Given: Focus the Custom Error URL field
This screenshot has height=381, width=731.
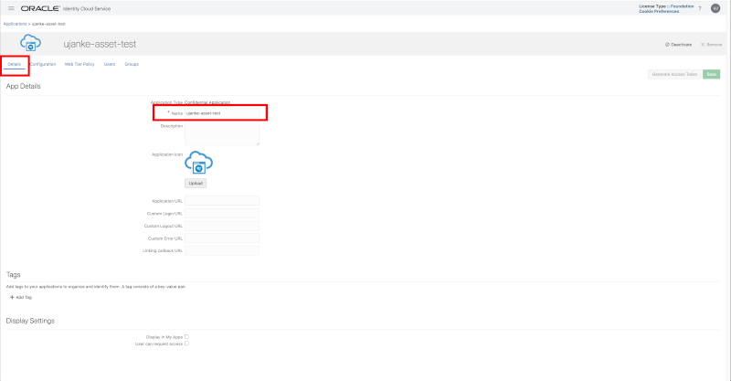Looking at the screenshot, I should [x=222, y=238].
